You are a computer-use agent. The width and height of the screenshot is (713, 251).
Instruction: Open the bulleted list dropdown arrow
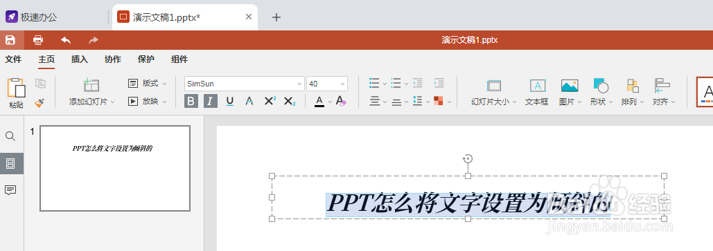point(385,84)
